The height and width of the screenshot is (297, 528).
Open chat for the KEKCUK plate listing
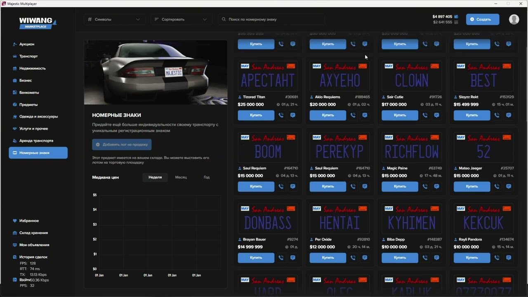(509, 258)
